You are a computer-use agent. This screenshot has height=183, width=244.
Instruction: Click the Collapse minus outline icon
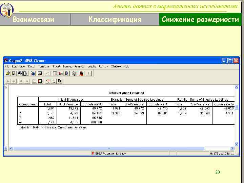coord(27,81)
